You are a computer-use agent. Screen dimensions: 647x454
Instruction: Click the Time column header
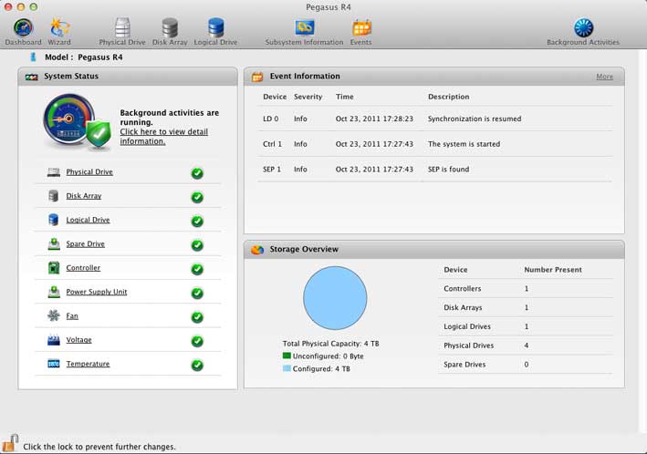(x=345, y=97)
